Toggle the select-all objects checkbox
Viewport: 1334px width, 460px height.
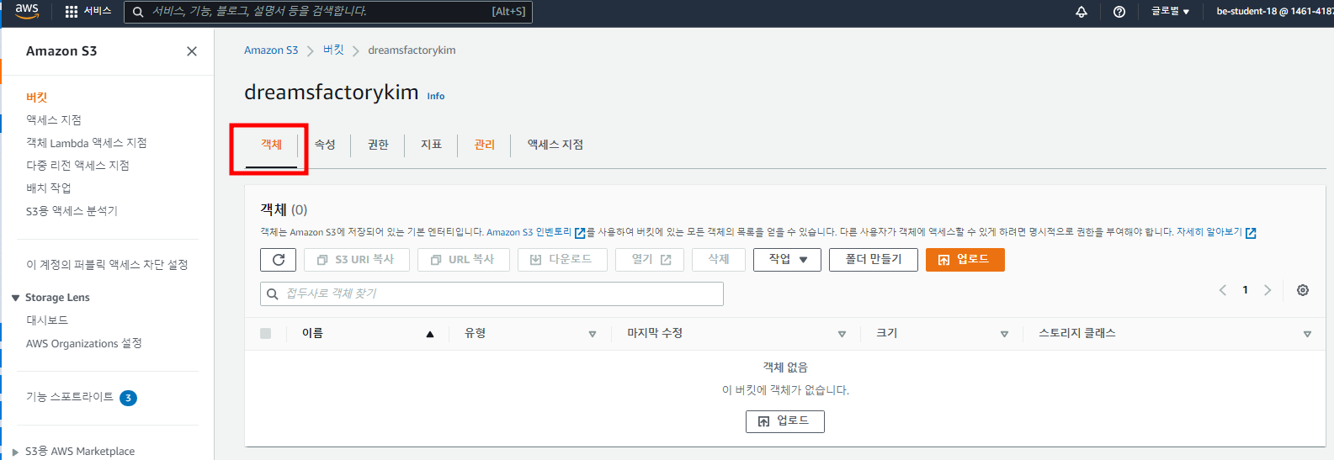point(266,334)
